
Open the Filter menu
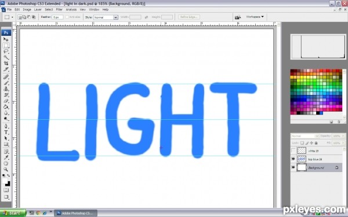tap(59, 9)
